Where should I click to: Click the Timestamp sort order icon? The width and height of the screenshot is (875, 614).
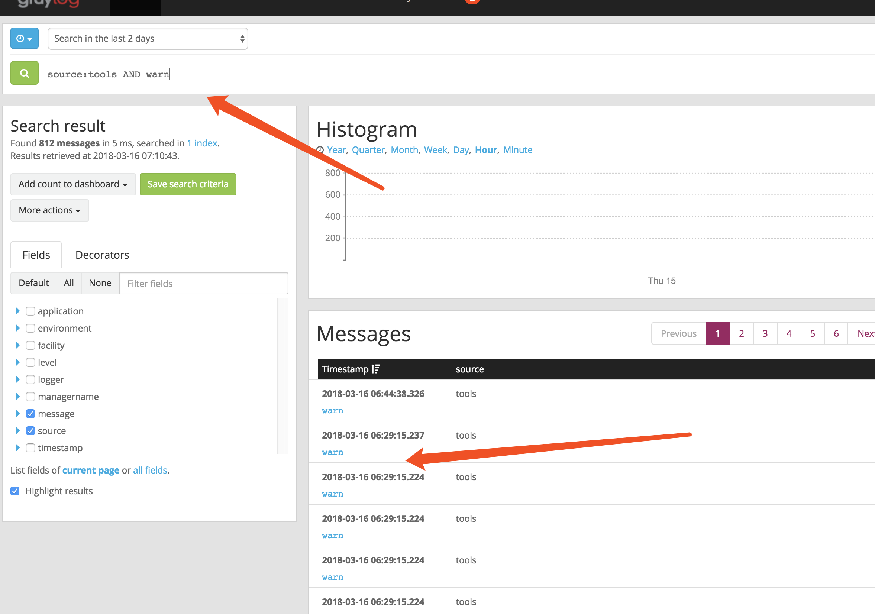click(375, 369)
